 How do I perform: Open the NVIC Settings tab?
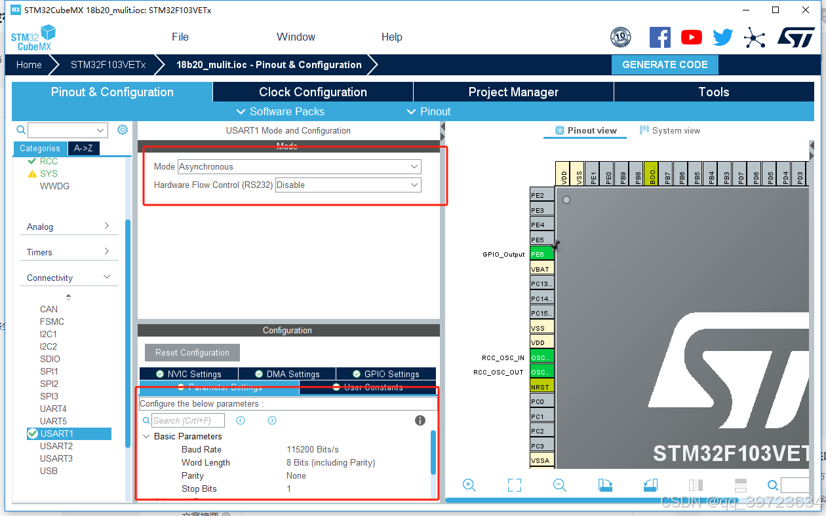[189, 374]
